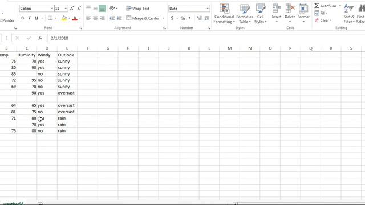Open the font size 11 dropdown
This screenshot has width=365, height=205.
(x=66, y=9)
